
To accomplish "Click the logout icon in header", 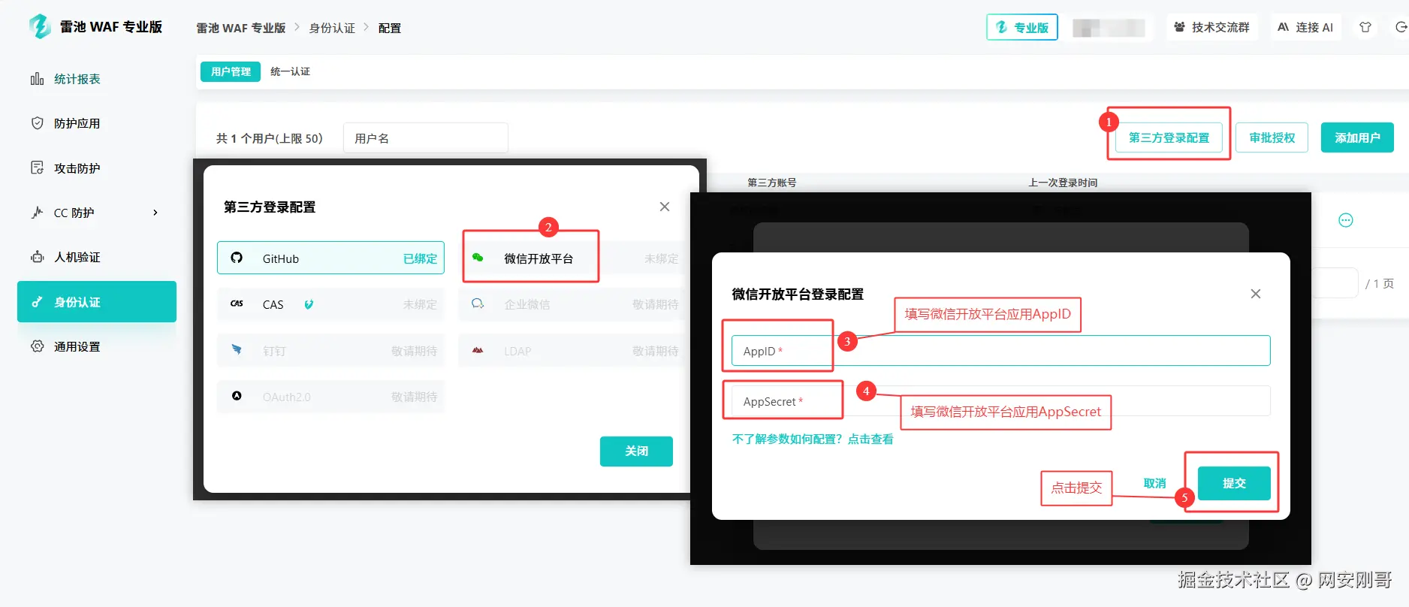I will pos(1401,27).
